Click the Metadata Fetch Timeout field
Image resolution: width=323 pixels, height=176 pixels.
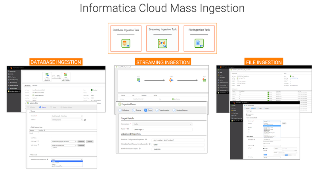coord(178,145)
